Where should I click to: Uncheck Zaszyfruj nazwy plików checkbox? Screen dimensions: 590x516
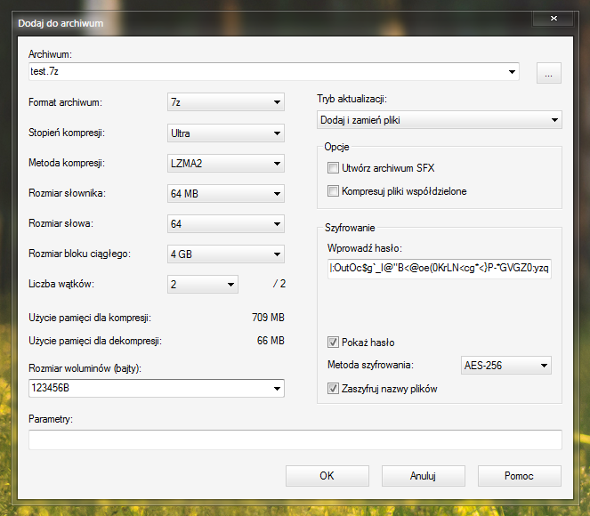coord(333,389)
